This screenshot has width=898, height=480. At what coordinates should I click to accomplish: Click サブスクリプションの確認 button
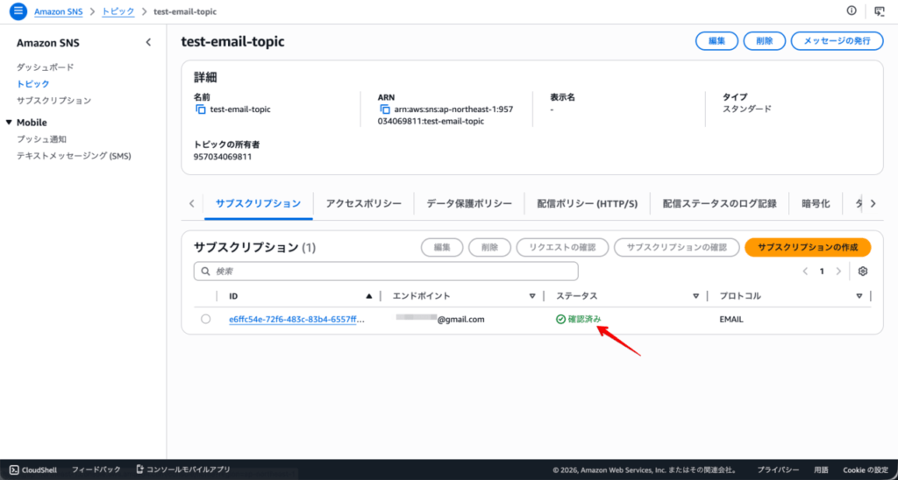click(x=676, y=247)
